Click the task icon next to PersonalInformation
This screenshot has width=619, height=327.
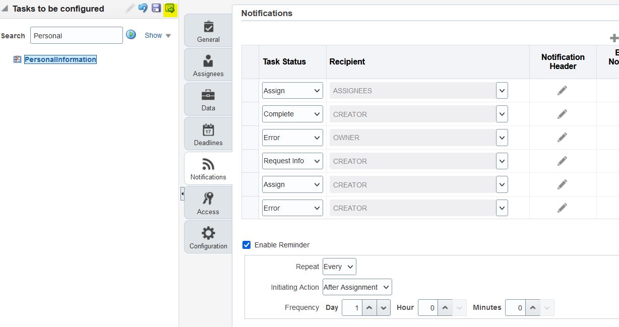[18, 59]
